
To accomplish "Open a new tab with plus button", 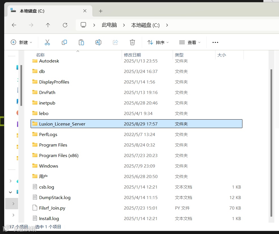I will (101, 11).
